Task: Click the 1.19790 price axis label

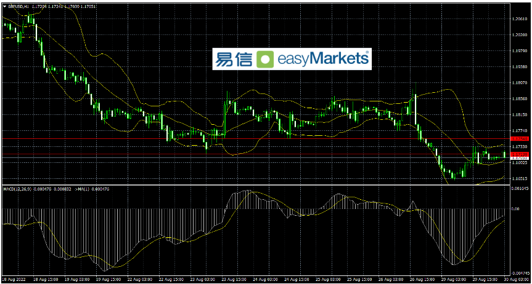Action: [x=519, y=51]
